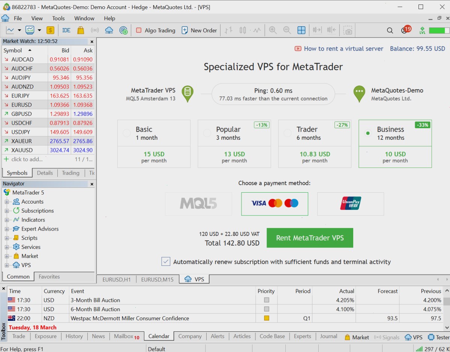Screen dimensions: 450x352
Task: Open the Help menu
Action: tap(109, 18)
